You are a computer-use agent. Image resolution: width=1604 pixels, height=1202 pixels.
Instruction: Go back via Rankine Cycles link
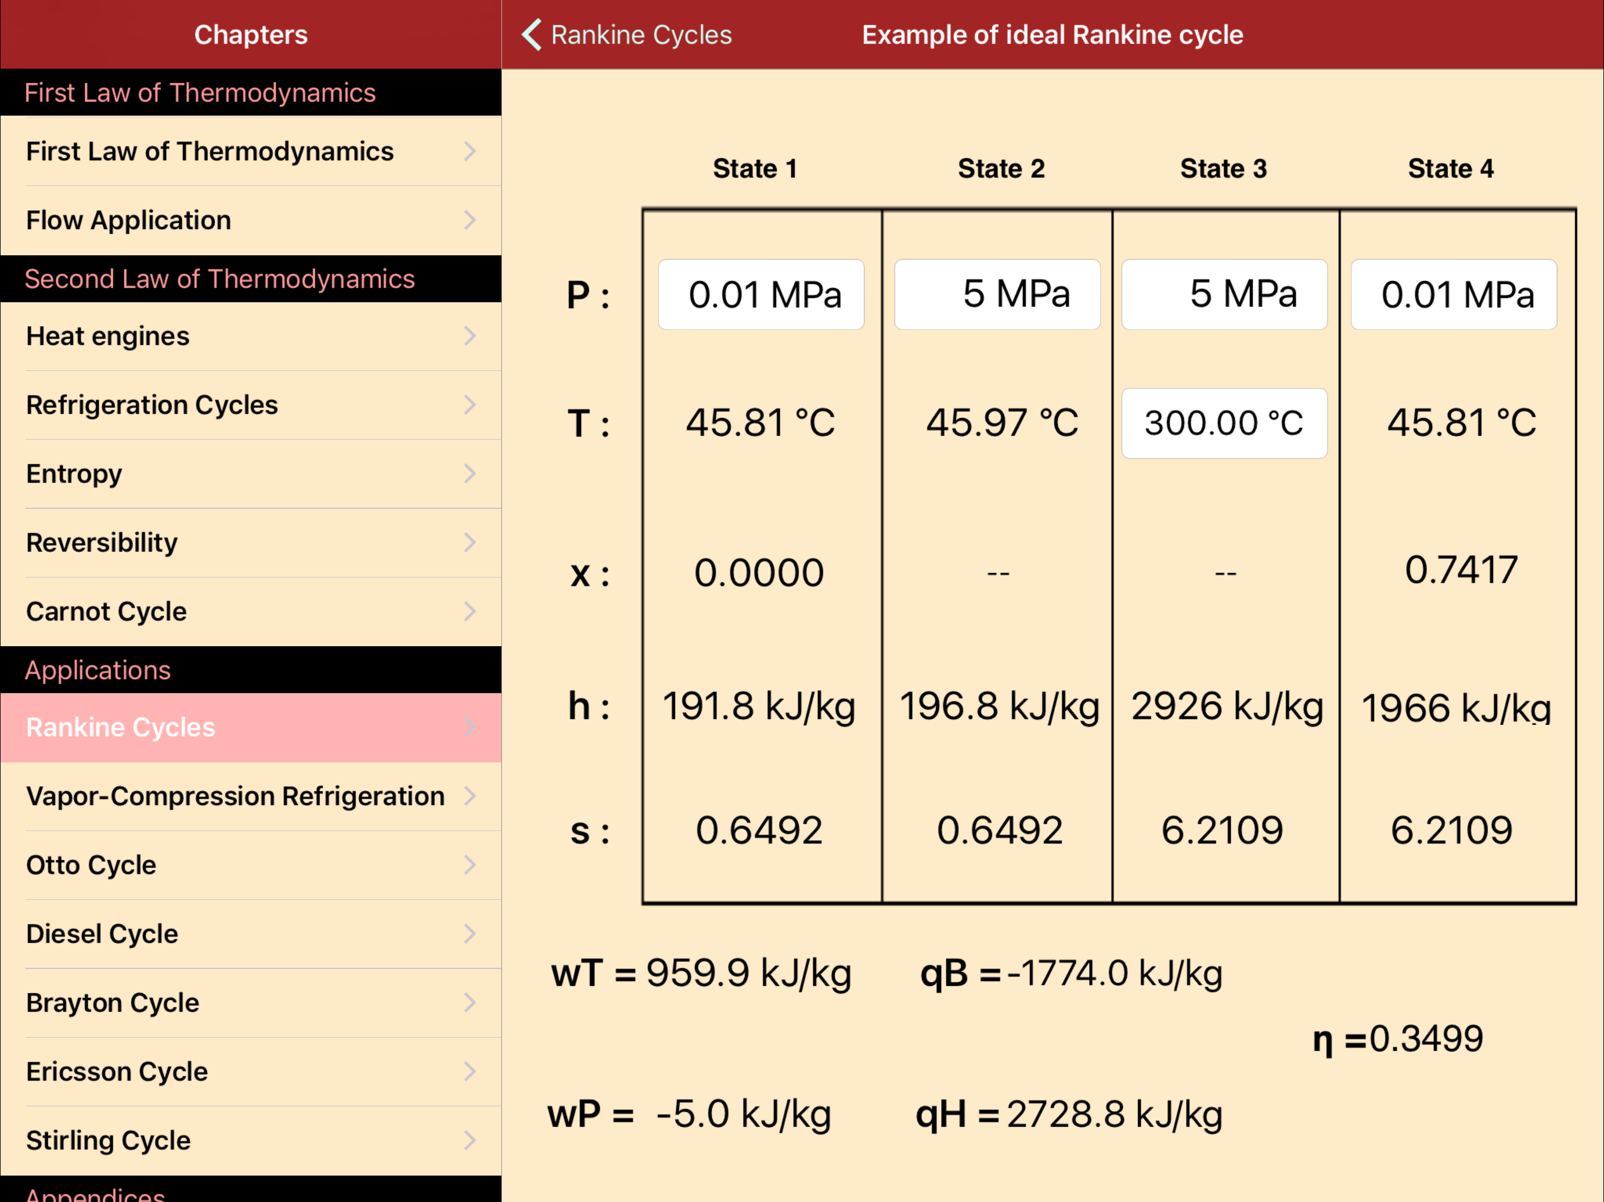tap(641, 35)
